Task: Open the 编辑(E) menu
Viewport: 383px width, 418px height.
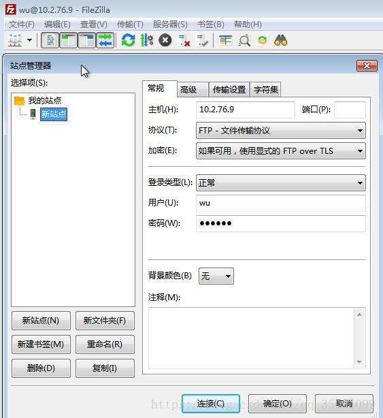Action: (57, 25)
